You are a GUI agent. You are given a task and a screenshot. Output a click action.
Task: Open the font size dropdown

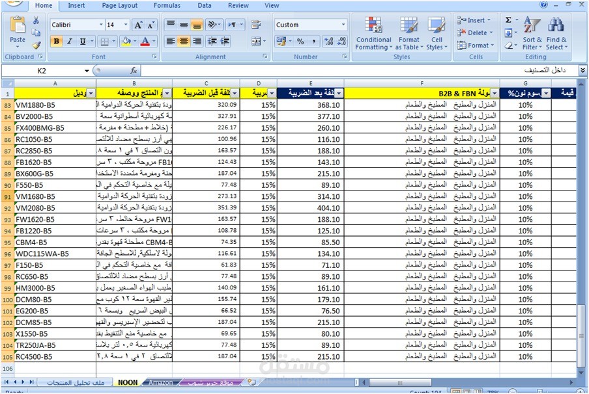coord(126,25)
